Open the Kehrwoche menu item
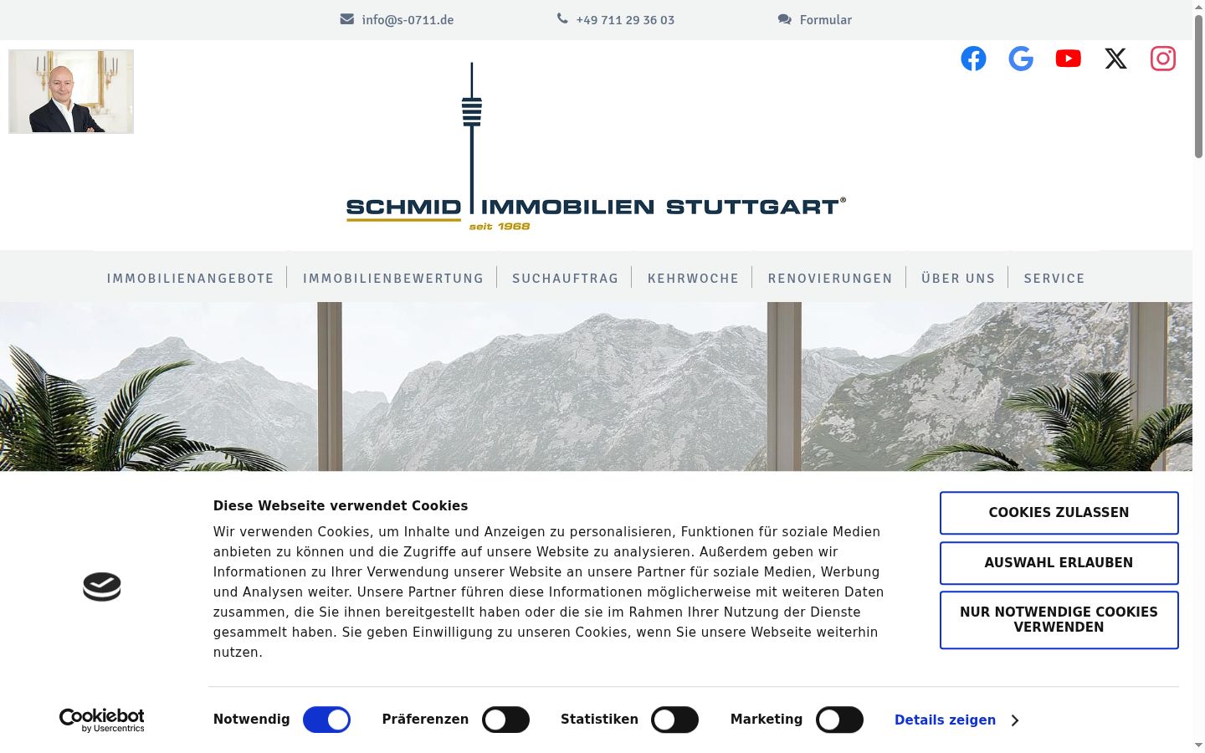 [x=694, y=279]
